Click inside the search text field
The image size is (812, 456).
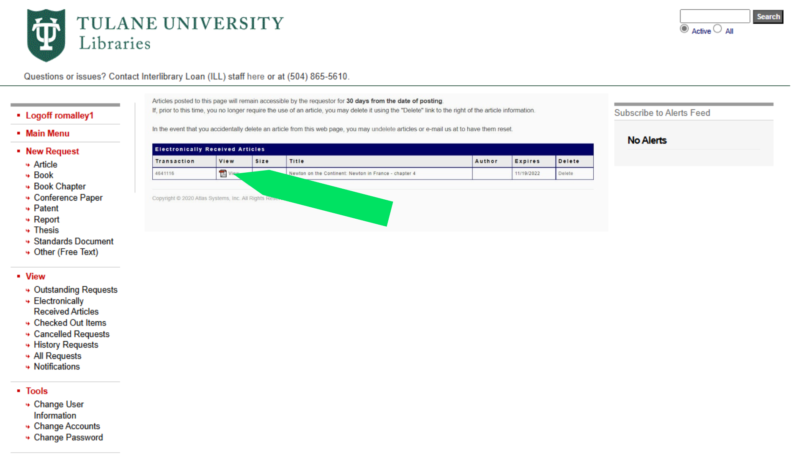pos(715,16)
